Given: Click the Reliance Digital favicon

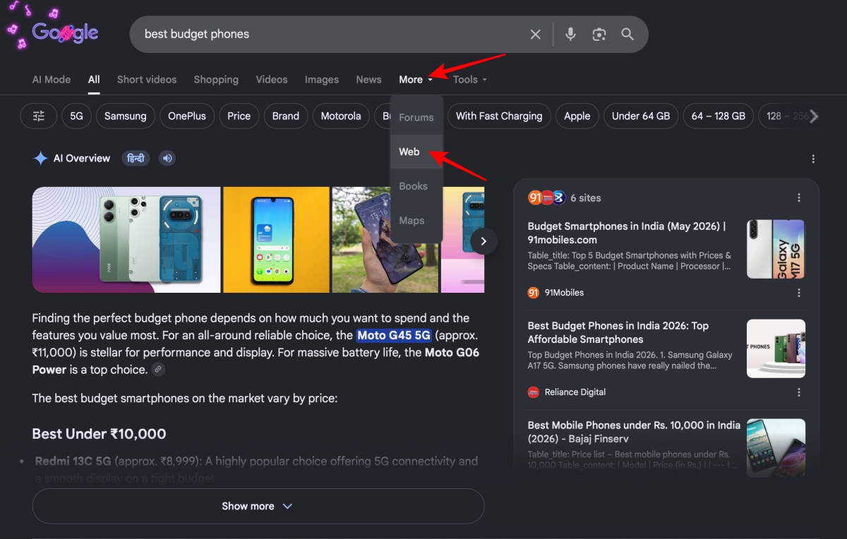Looking at the screenshot, I should (x=534, y=392).
